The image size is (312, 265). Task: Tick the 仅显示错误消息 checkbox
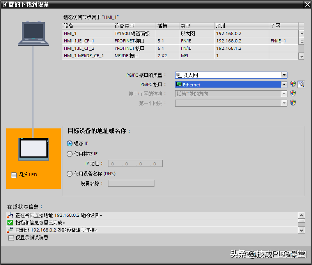(x=11, y=237)
